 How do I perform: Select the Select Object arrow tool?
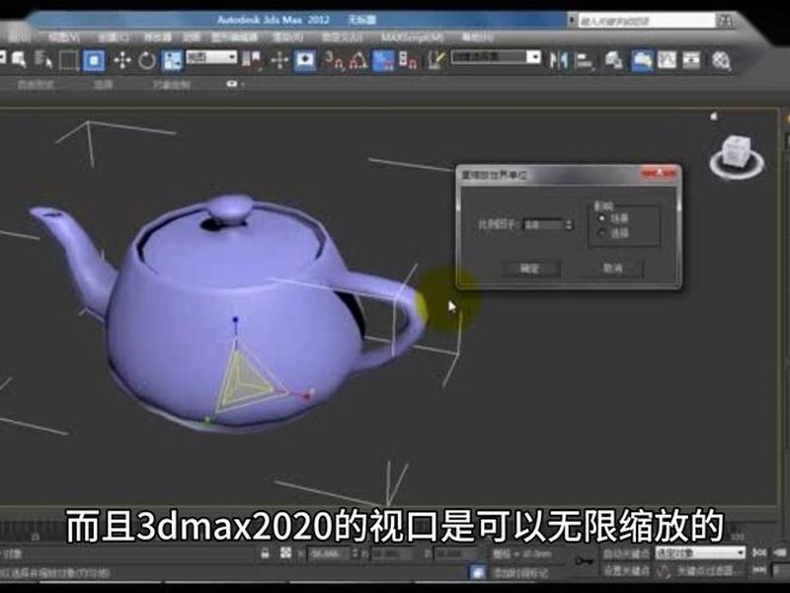(x=19, y=60)
